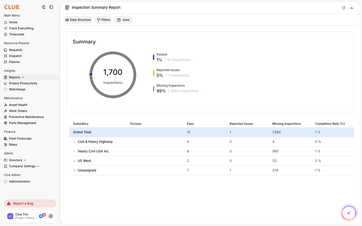This screenshot has width=362, height=226.
Task: Collapse the sidebar panel icon
Action: pos(51,7)
